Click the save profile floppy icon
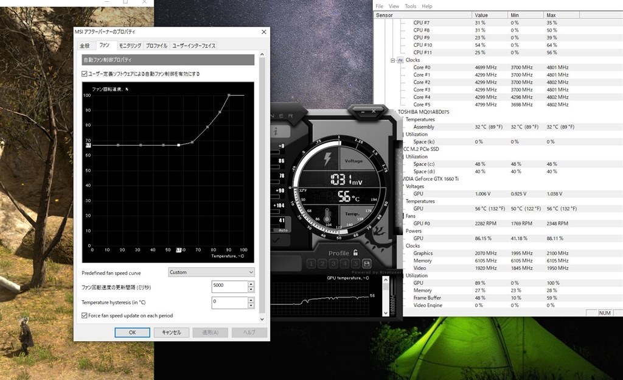Image resolution: width=623 pixels, height=380 pixels. [x=367, y=263]
